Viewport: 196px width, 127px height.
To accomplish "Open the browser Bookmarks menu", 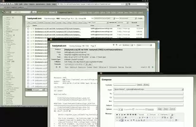I will [40, 4].
